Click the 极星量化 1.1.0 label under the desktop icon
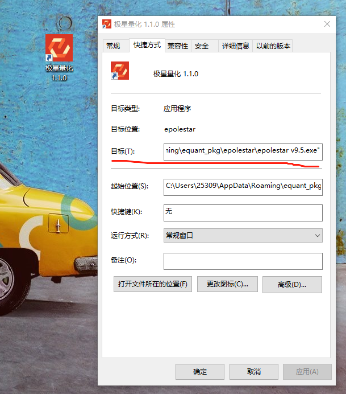 point(59,73)
